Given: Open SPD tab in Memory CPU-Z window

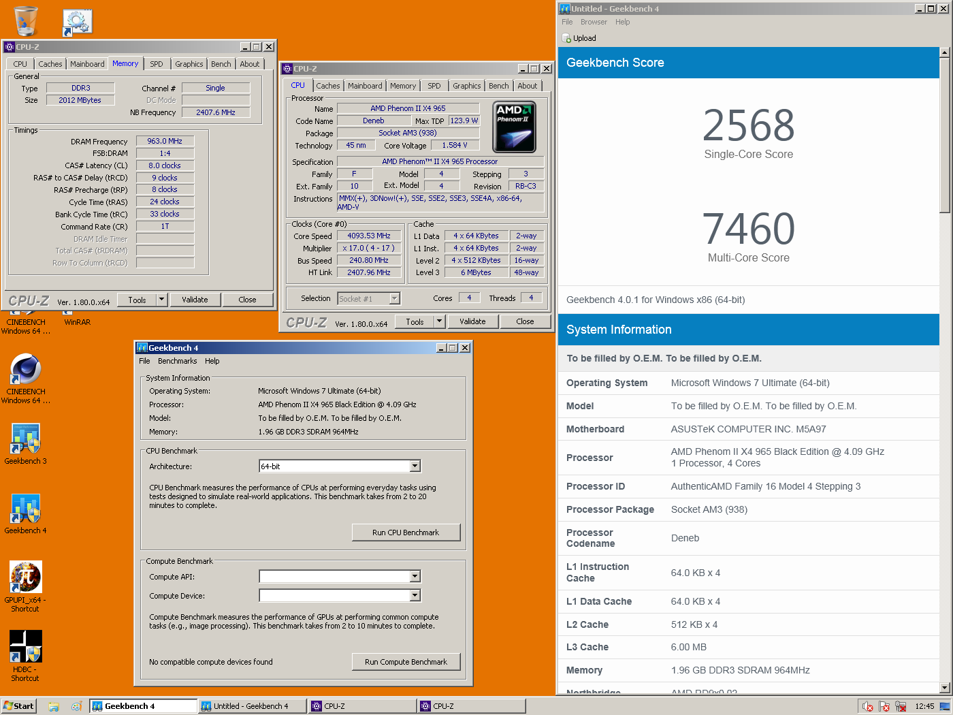Looking at the screenshot, I should coord(157,64).
